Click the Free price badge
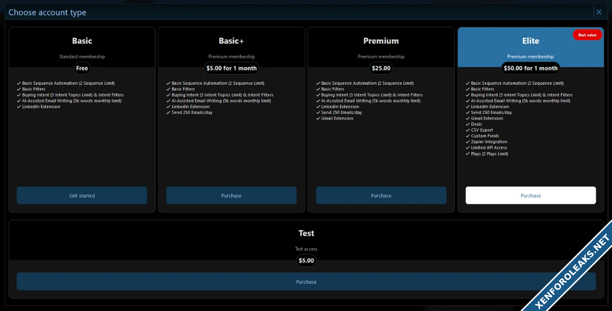Viewport: 612px width, 311px height. point(82,68)
